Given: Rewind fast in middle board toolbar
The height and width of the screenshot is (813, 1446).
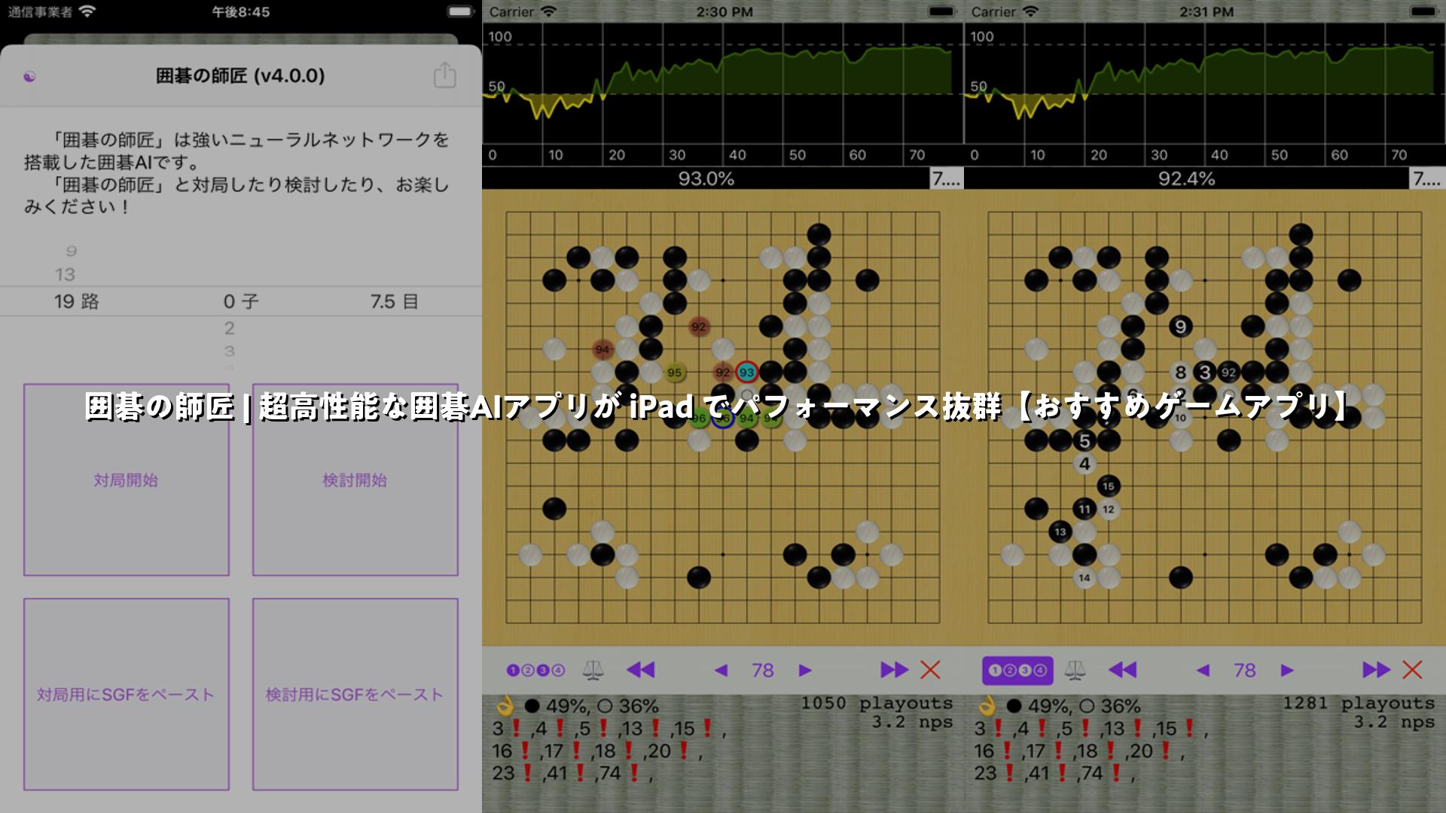Looking at the screenshot, I should pos(641,670).
